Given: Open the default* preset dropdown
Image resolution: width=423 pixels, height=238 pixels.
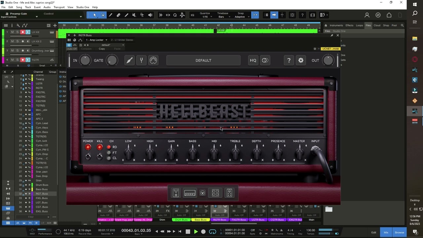Looking at the screenshot, I should point(112,45).
